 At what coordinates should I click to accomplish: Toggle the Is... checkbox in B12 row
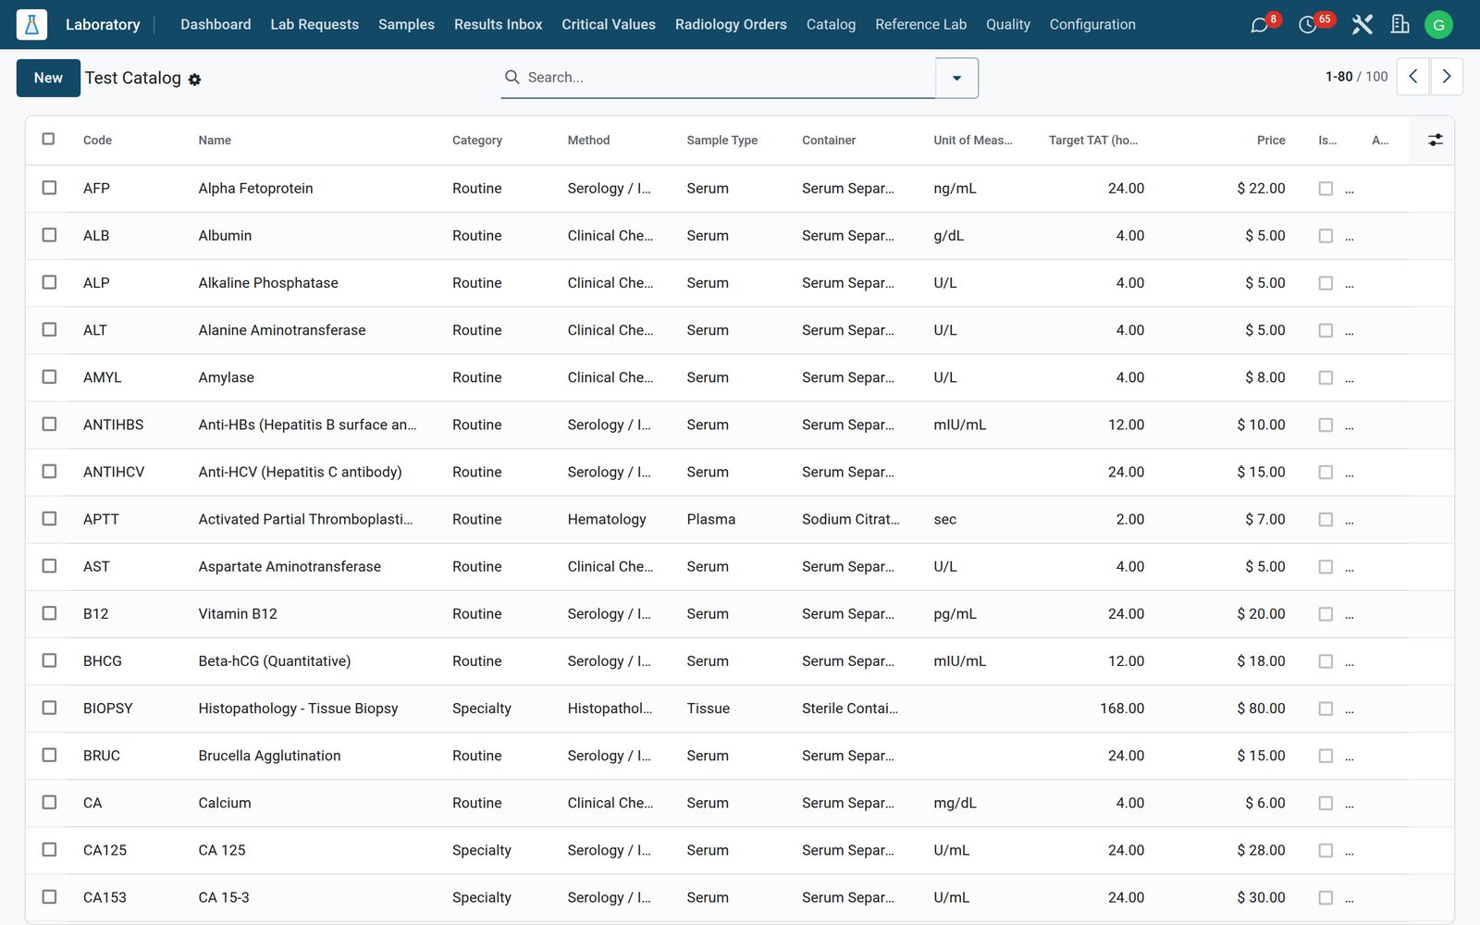[x=1326, y=613]
